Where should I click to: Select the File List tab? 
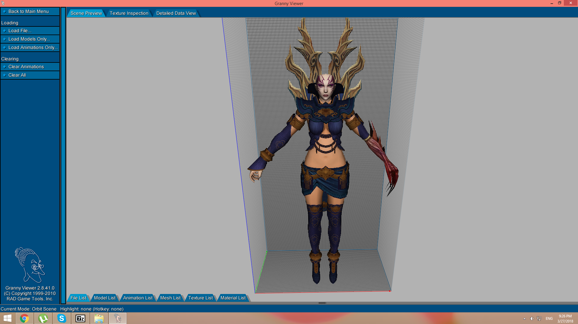pyautogui.click(x=78, y=298)
